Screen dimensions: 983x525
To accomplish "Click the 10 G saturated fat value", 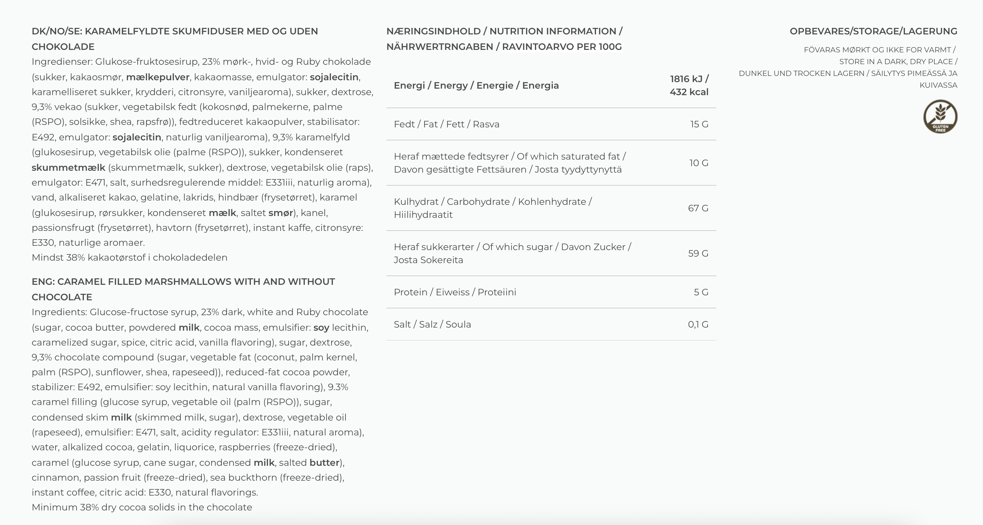I will [x=698, y=163].
